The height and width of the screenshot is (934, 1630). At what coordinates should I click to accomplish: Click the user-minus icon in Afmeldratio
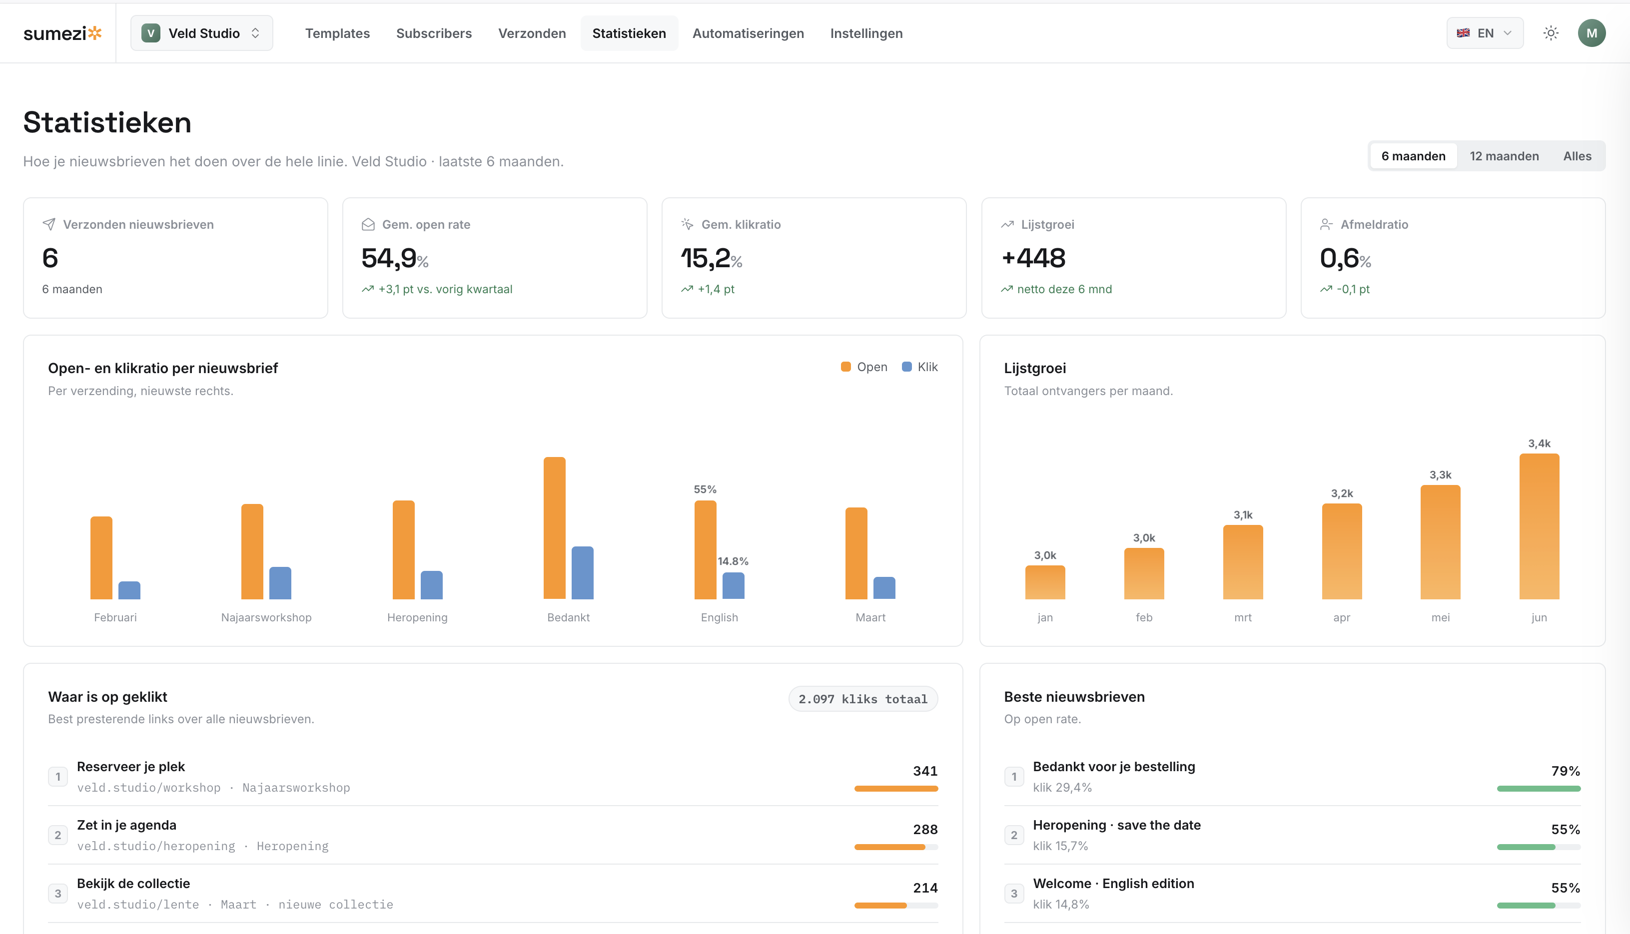[x=1327, y=225]
